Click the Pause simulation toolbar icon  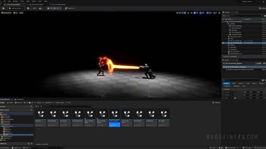[52, 8]
